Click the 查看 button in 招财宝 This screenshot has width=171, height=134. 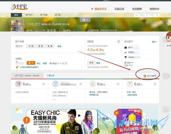(91, 63)
